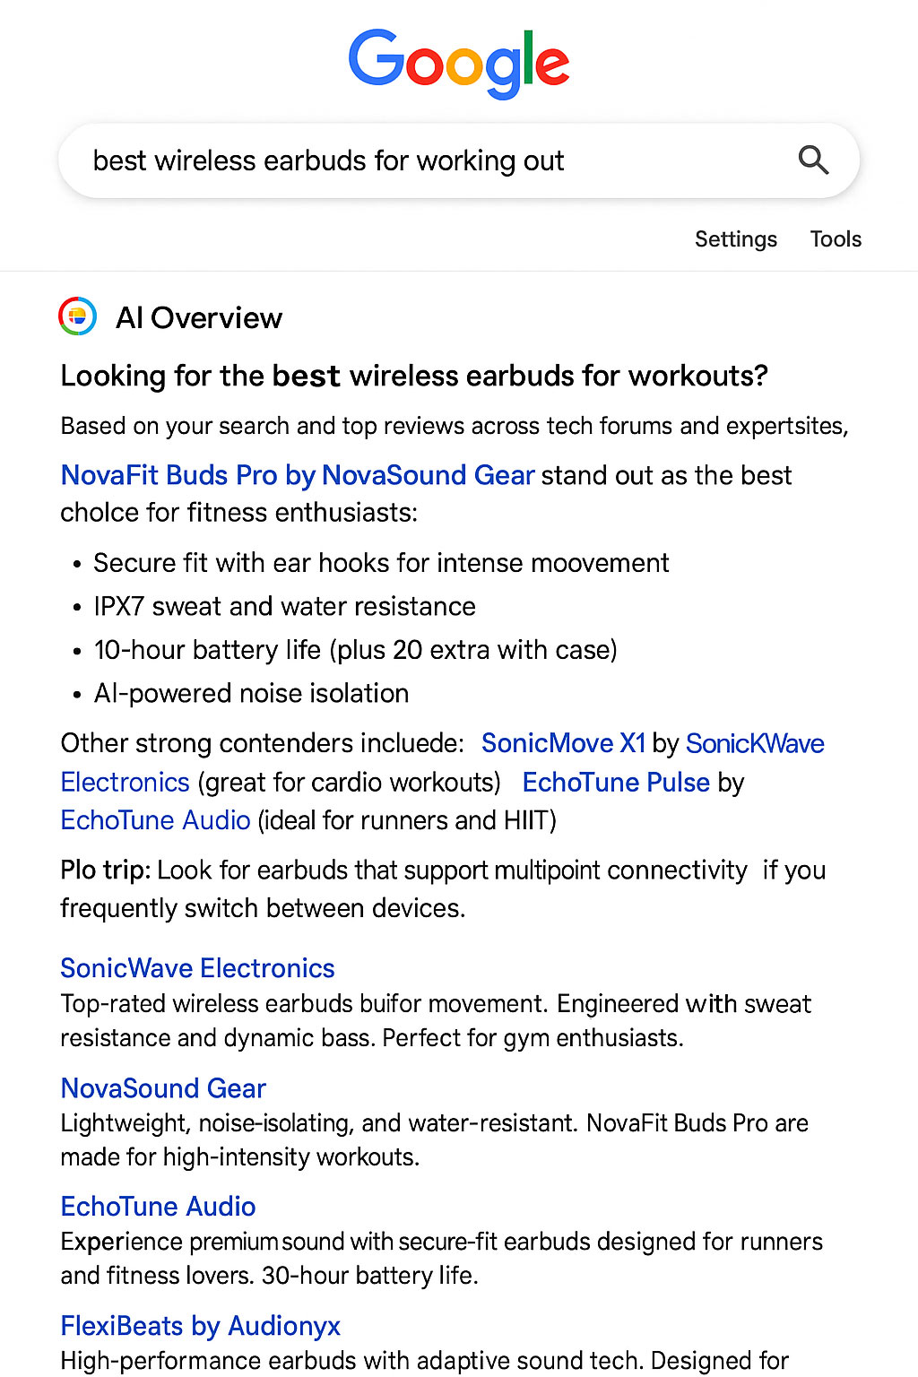Open the Tools menu

(836, 239)
